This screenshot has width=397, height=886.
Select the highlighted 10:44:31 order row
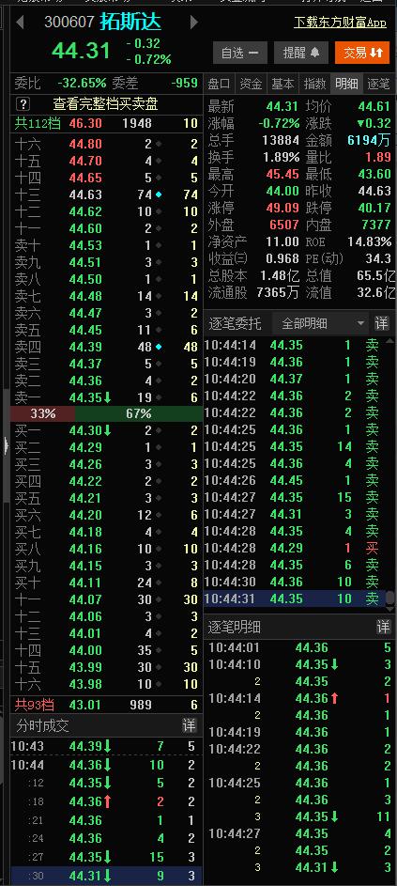294,598
